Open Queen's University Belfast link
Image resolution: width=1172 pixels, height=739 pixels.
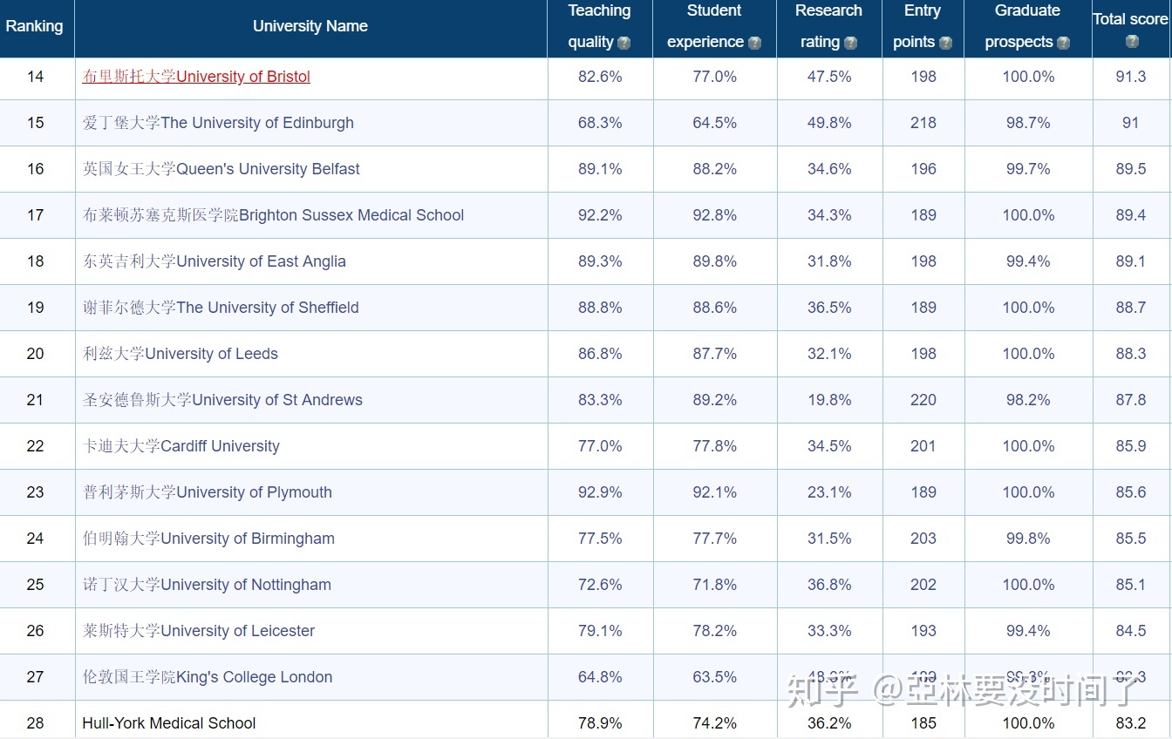pos(221,169)
